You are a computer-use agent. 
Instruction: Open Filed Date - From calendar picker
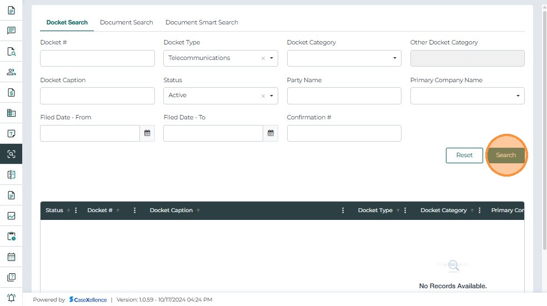click(x=147, y=133)
